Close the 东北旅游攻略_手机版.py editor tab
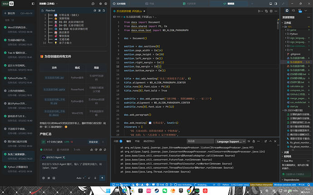This screenshot has width=313, height=195. click(144, 11)
